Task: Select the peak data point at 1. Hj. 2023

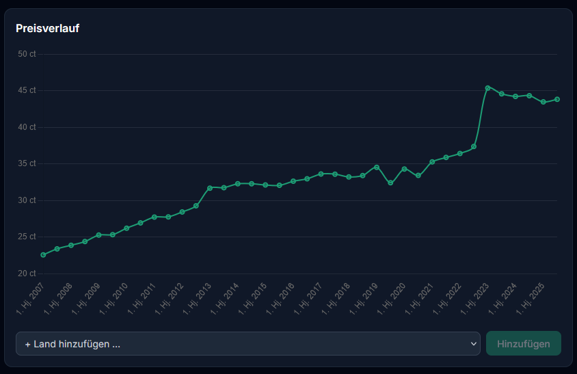Action: point(487,88)
